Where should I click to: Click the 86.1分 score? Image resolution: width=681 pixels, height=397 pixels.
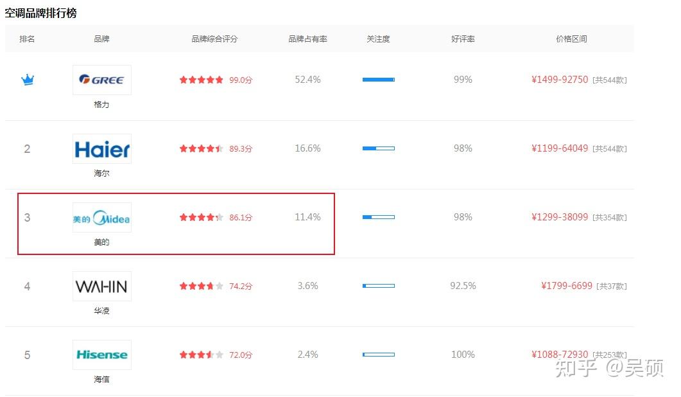click(241, 217)
